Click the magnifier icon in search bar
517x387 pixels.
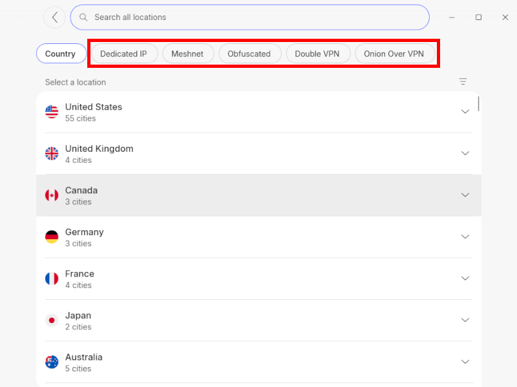(x=83, y=17)
